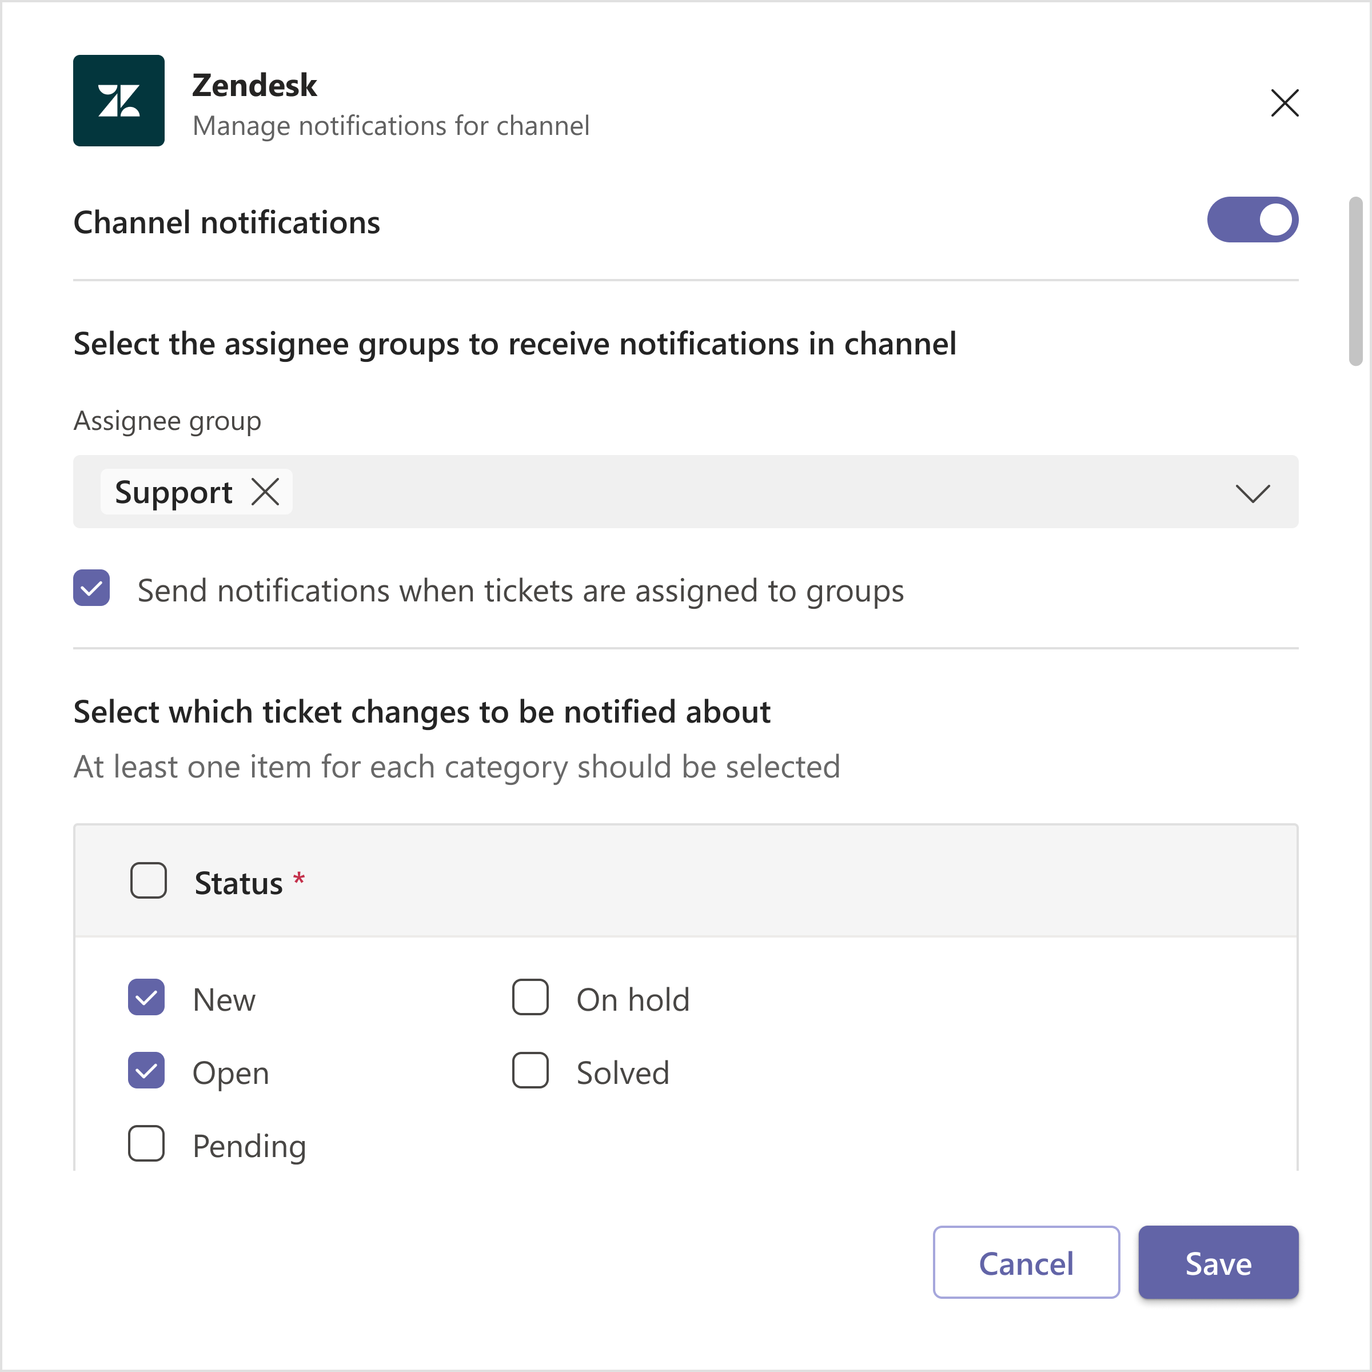Click the vertical scrollbar thumb

pyautogui.click(x=1355, y=281)
